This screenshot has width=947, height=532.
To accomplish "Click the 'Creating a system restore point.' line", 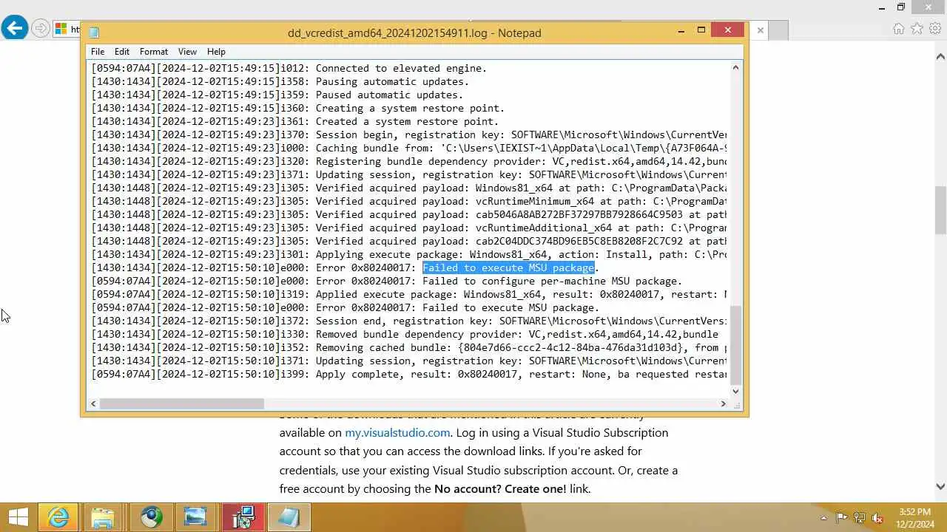I will click(298, 108).
